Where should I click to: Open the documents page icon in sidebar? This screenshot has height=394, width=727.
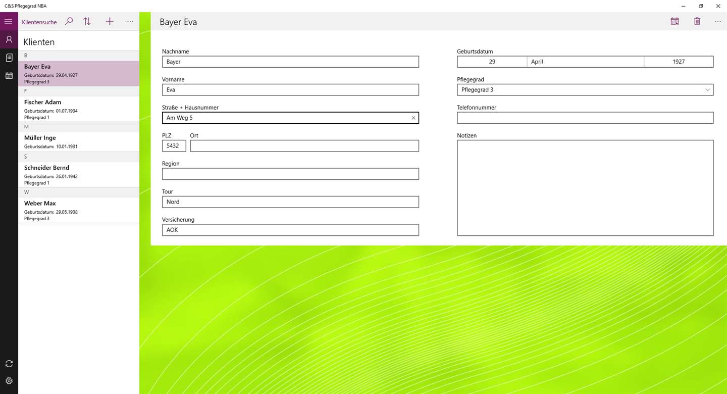coord(9,58)
